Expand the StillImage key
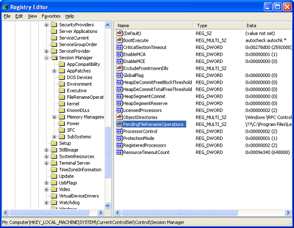 click(47, 150)
